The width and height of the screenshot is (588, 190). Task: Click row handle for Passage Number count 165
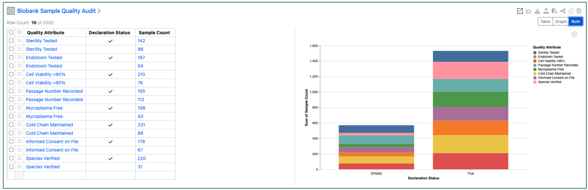click(19, 91)
